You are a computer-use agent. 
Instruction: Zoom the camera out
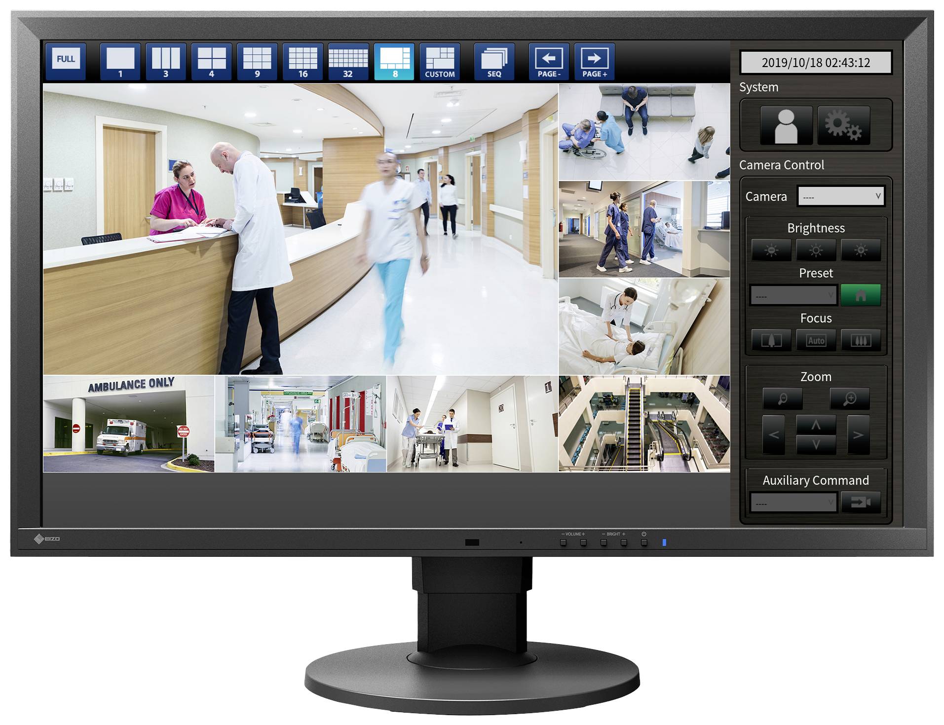(x=782, y=399)
